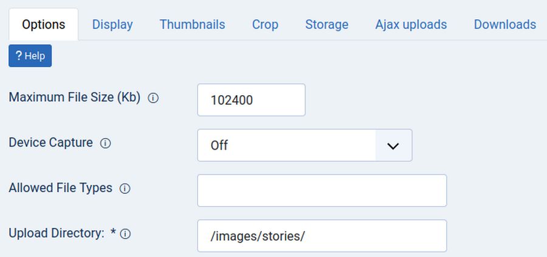The width and height of the screenshot is (547, 257).
Task: Open the Ajax uploads tab
Action: pos(411,25)
